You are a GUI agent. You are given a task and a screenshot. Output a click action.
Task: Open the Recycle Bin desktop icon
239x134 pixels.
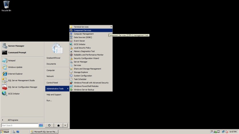pyautogui.click(x=6, y=5)
